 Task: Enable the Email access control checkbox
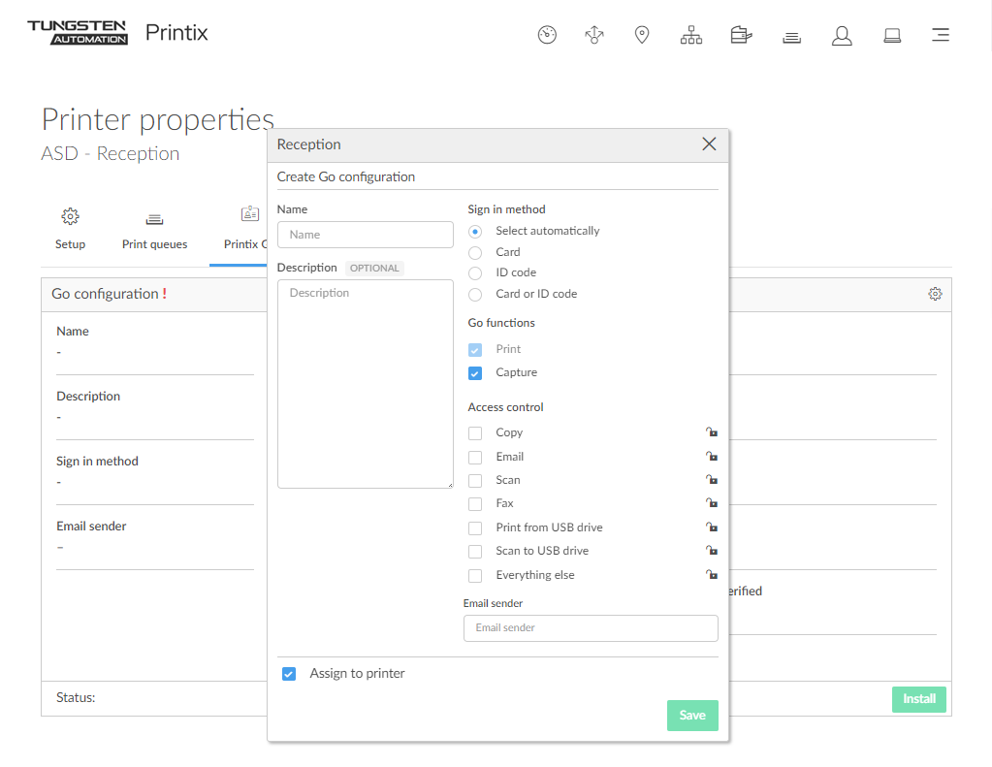point(475,457)
